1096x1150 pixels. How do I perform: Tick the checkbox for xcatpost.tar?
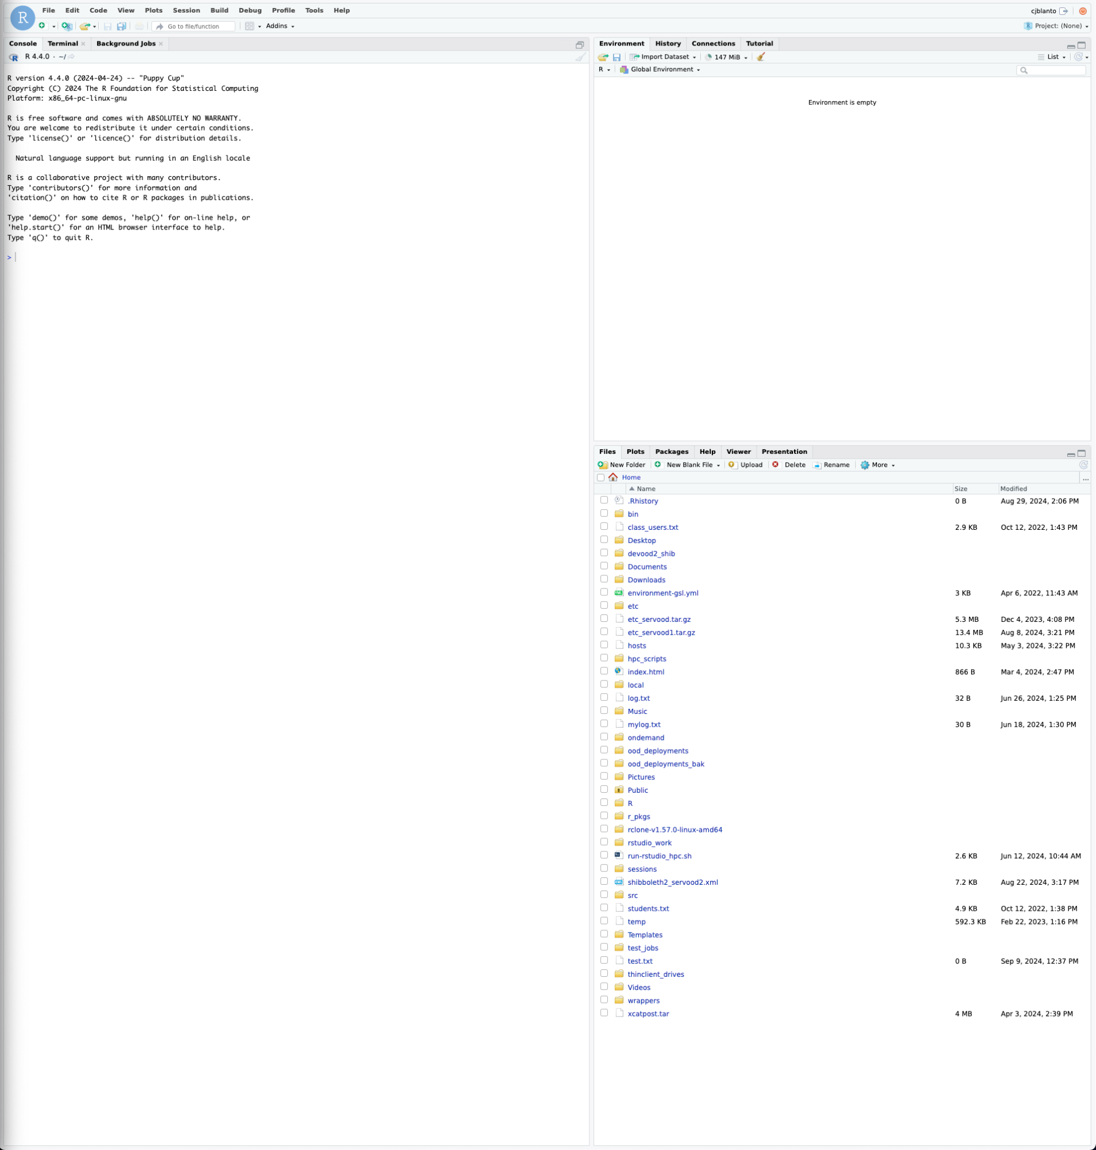tap(604, 1013)
